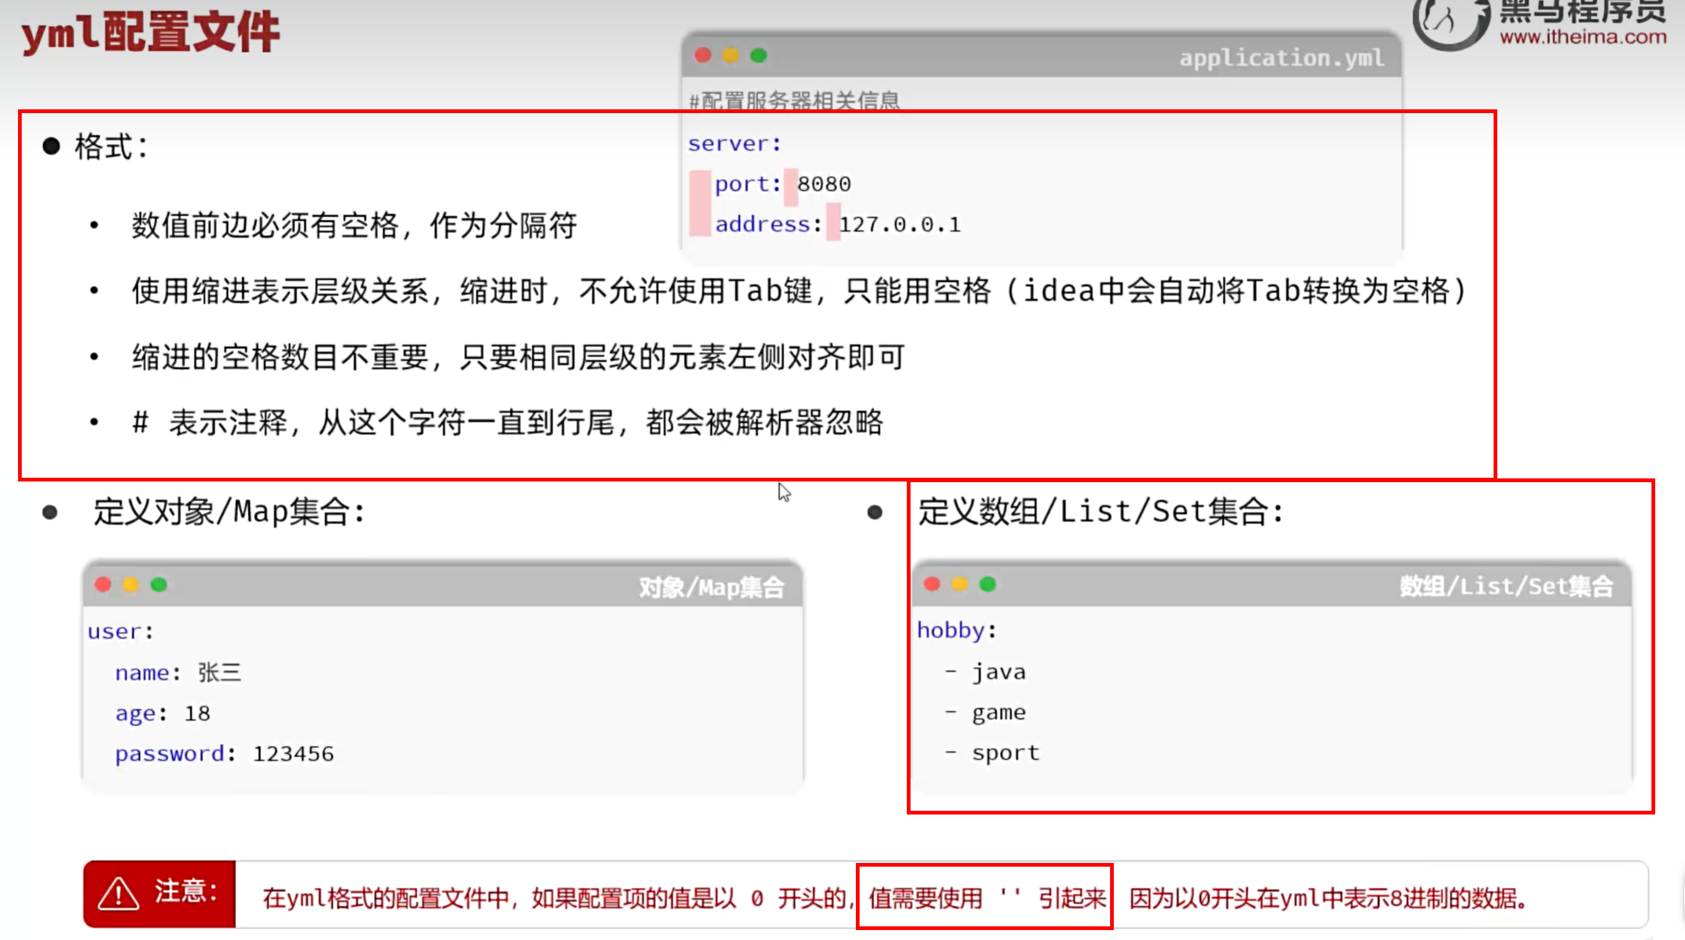Click the text '在yml格式的配置文件中'
The image size is (1685, 940).
tap(386, 899)
